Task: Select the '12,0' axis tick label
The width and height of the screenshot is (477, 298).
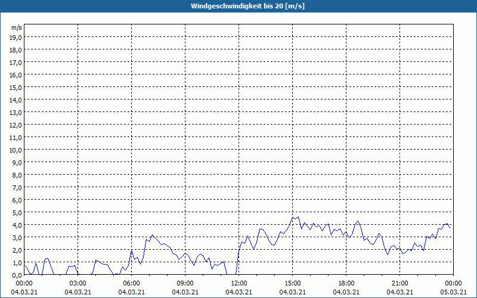Action: tap(16, 125)
